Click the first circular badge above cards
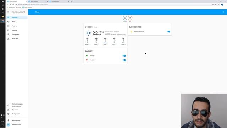The image size is (227, 128). [125, 18]
